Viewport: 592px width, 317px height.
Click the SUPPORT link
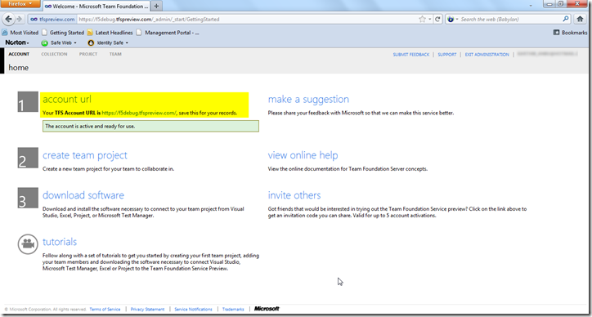(x=447, y=55)
